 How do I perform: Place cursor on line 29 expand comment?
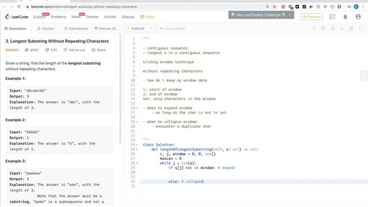226,168
